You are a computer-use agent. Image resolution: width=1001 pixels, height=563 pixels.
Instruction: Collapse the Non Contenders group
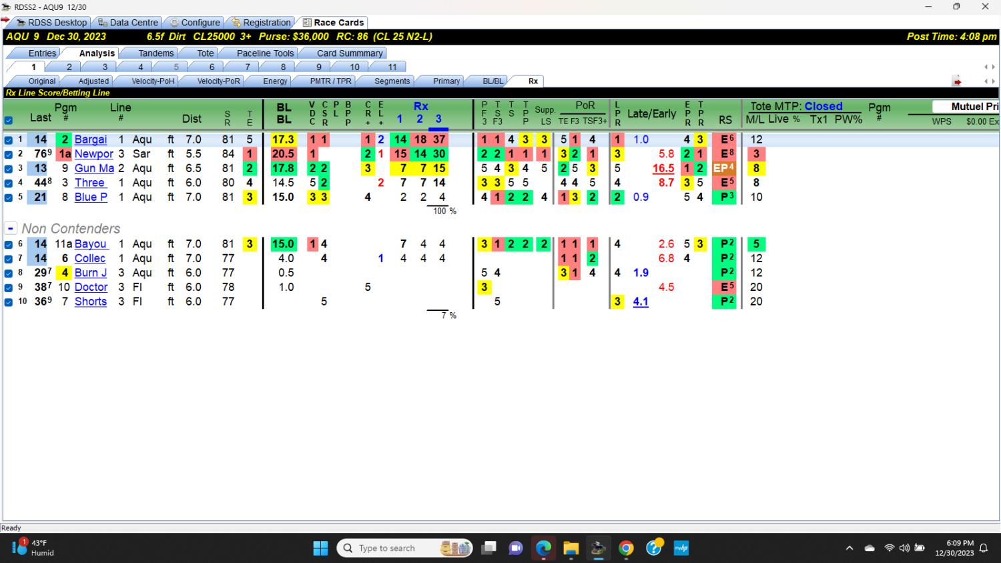[x=11, y=228]
